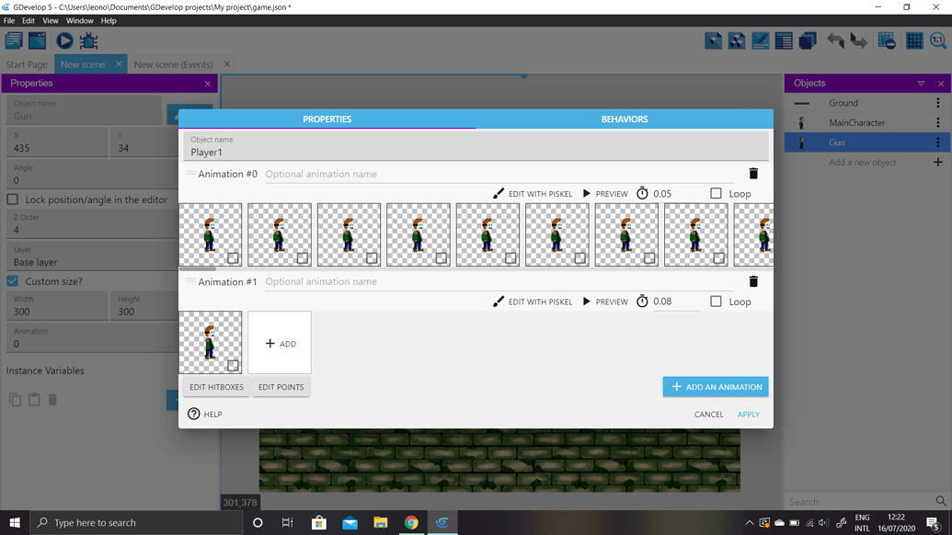Image resolution: width=952 pixels, height=535 pixels.
Task: Open the Gun object's options menu
Action: (937, 142)
